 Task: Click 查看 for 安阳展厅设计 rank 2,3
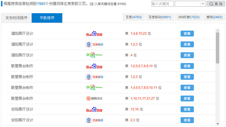coord(187,120)
